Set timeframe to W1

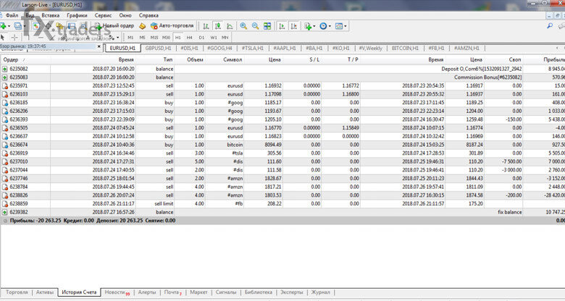coord(213,38)
